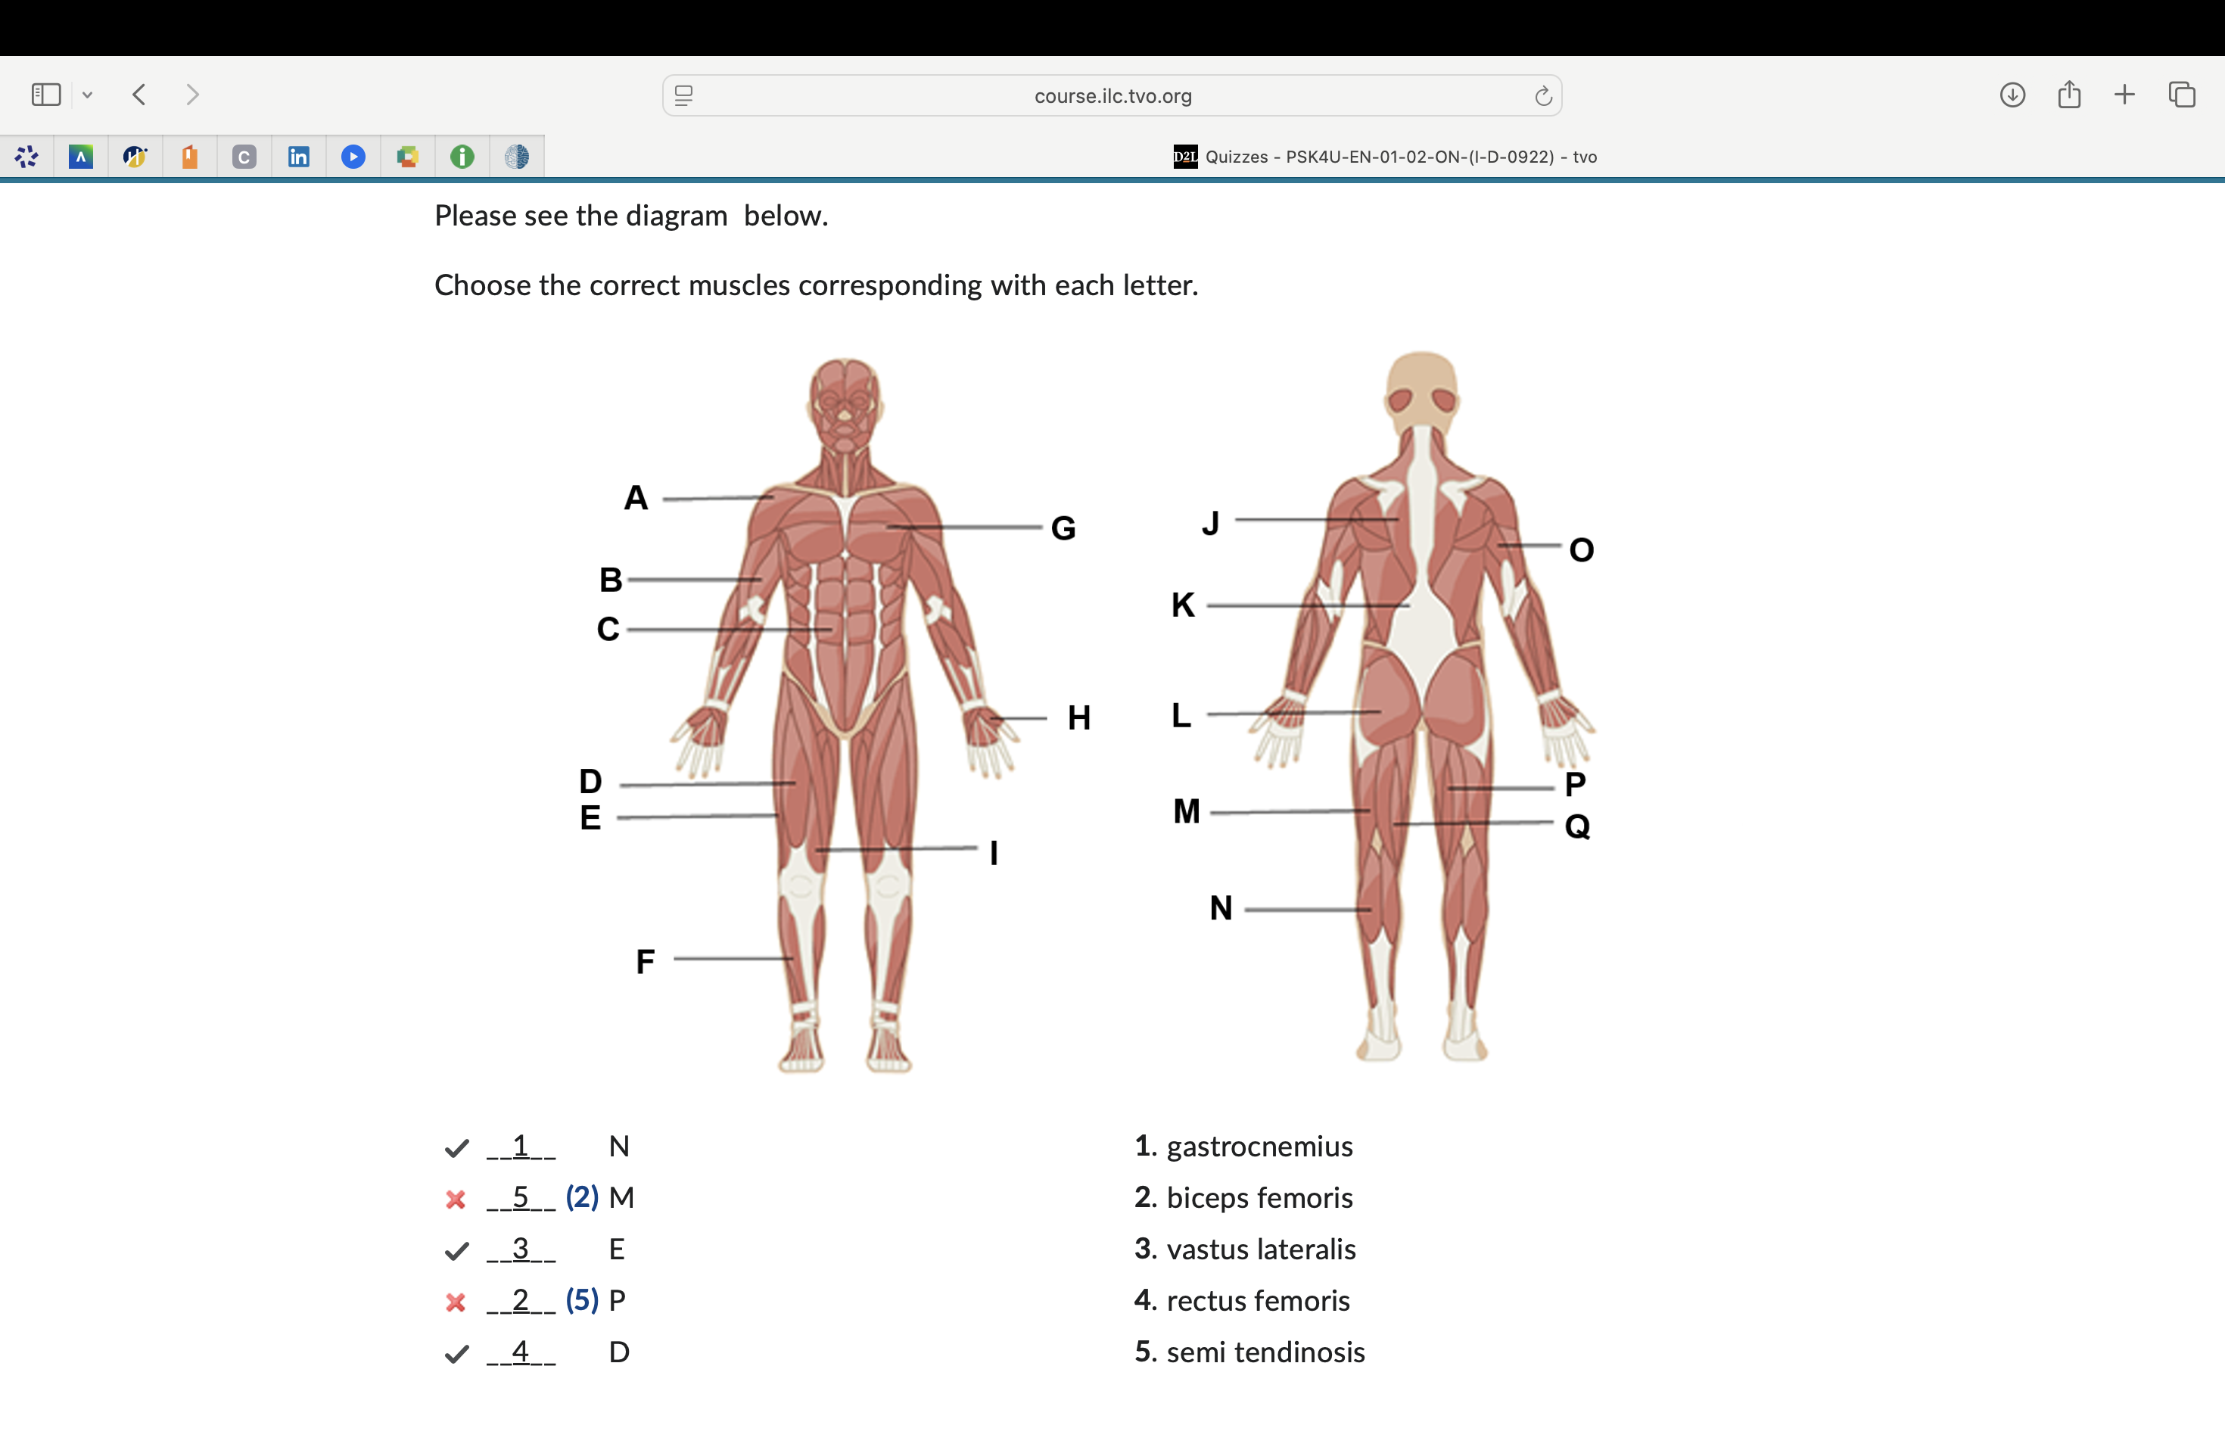The width and height of the screenshot is (2225, 1447).
Task: Open the pinned tab with the blue play button icon
Action: coord(353,156)
